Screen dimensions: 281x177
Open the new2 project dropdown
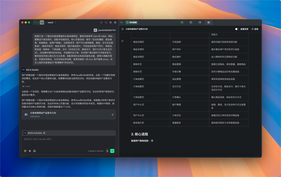(52, 22)
